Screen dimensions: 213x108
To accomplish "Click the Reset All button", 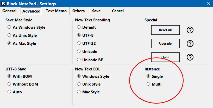I will click(x=165, y=30).
